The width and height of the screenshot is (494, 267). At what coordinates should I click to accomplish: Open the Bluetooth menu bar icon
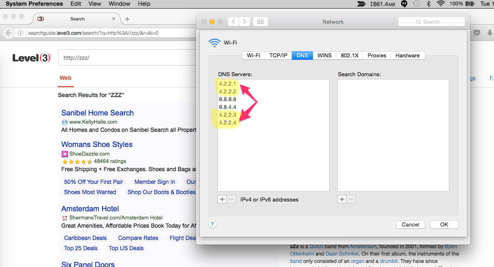click(x=428, y=4)
